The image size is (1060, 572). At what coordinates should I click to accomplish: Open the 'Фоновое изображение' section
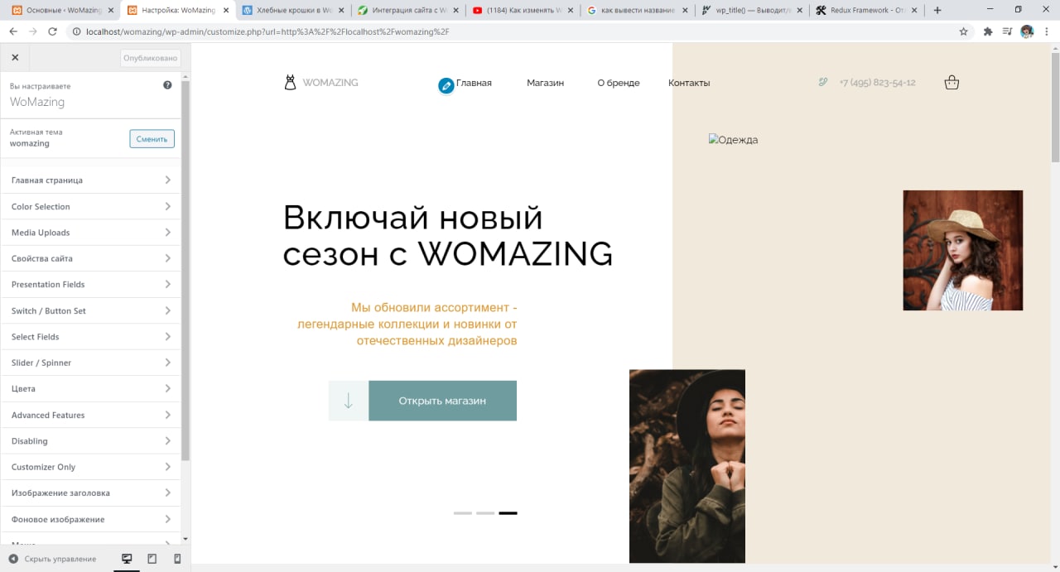tap(90, 519)
